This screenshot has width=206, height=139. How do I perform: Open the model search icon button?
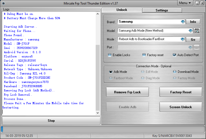197,31
